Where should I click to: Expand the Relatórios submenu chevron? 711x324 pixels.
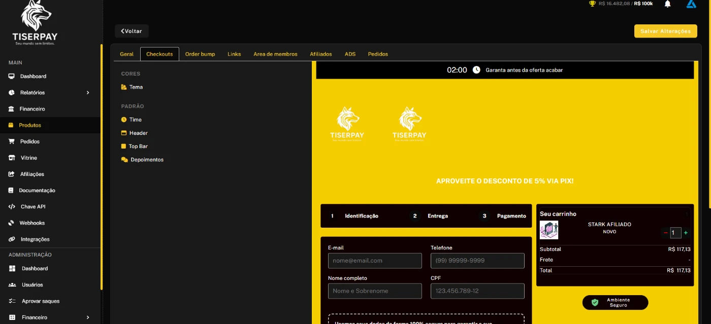tap(88, 93)
